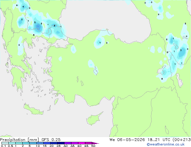Pick the 2–5 mm legend swatch
The image size is (191, 147).
click(26, 143)
